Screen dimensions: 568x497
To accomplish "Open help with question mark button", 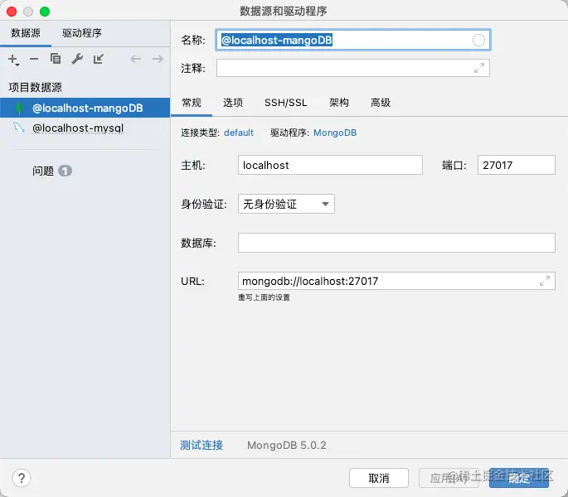I will pyautogui.click(x=22, y=478).
